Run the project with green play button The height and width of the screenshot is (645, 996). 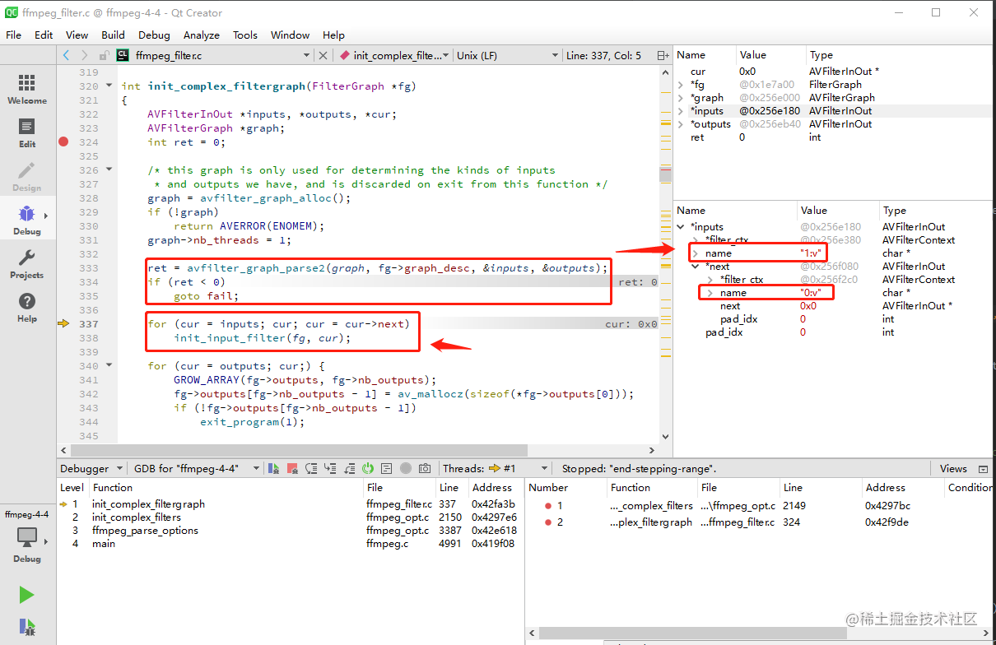(x=27, y=595)
